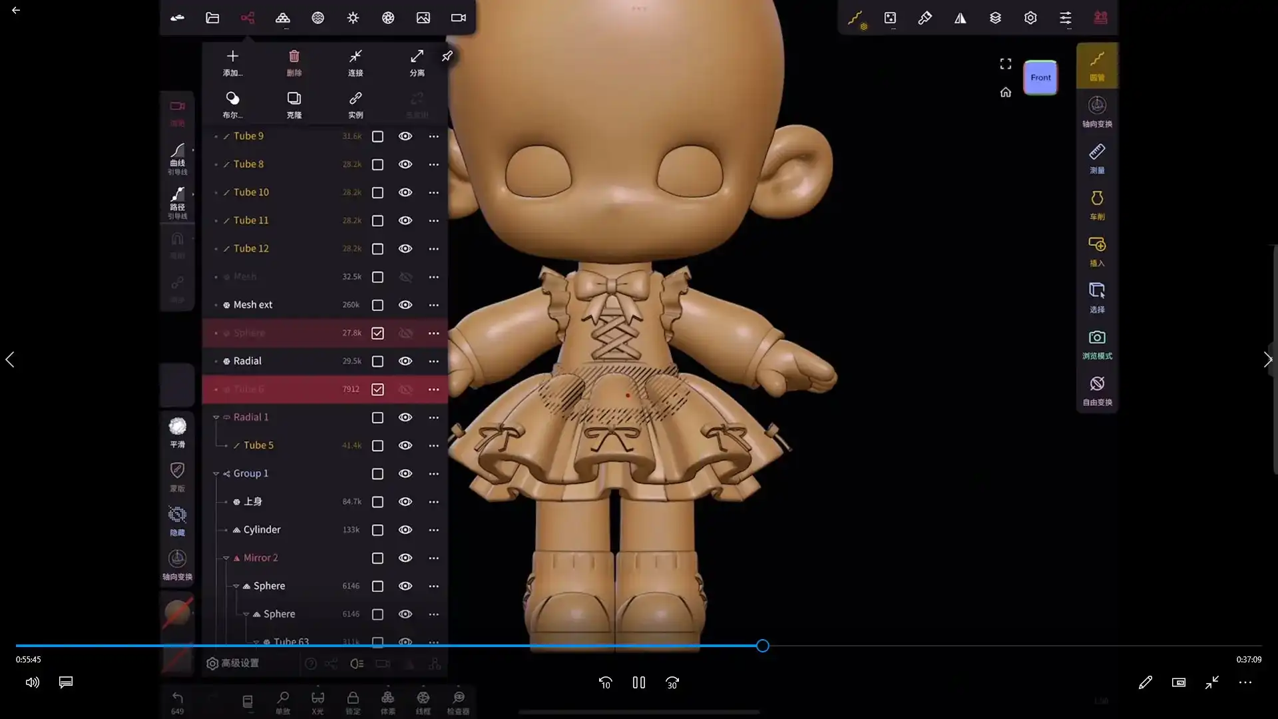Open the files folder icon in top toolbar
This screenshot has width=1278, height=719.
(212, 18)
